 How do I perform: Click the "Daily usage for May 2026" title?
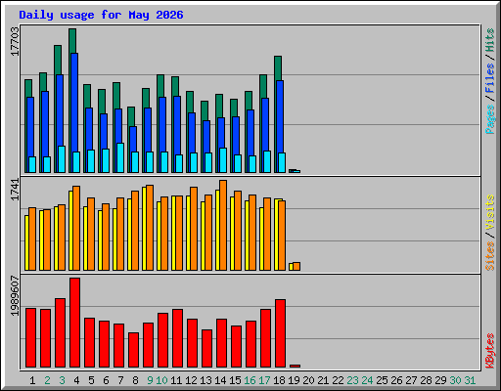coord(101,15)
